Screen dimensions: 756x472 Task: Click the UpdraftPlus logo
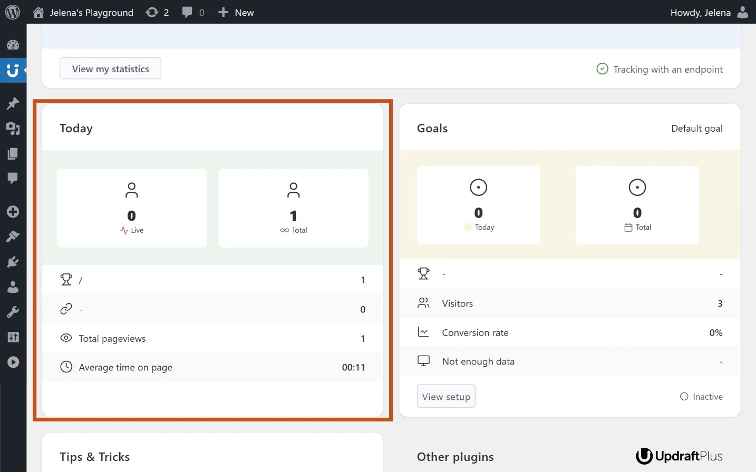coord(679,456)
